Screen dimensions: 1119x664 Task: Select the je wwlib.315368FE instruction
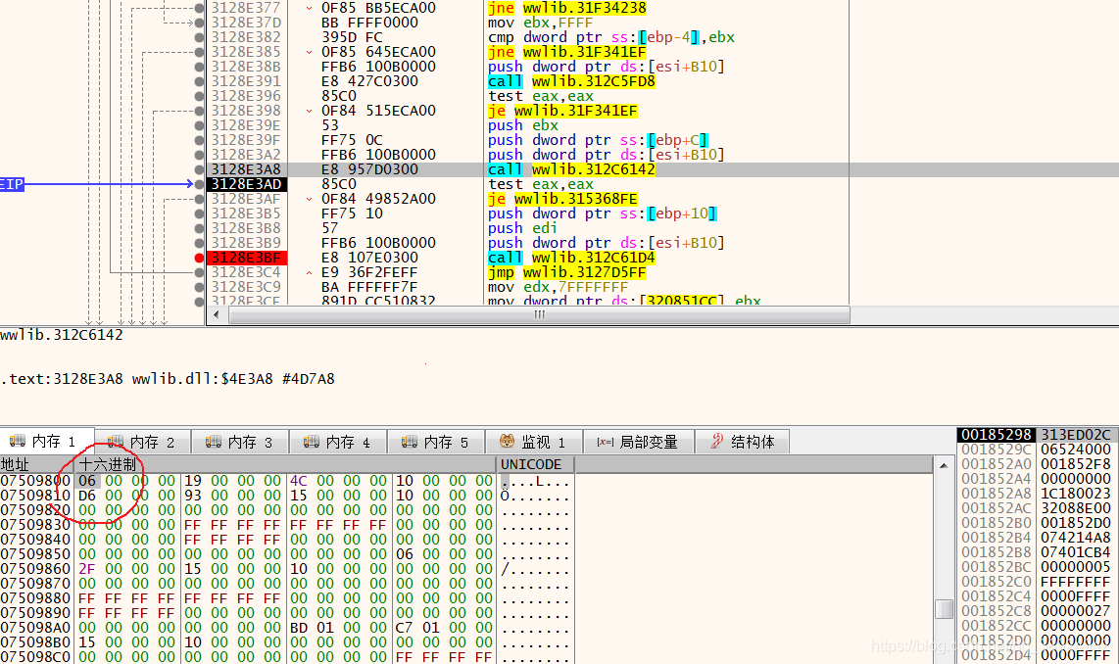click(x=562, y=199)
